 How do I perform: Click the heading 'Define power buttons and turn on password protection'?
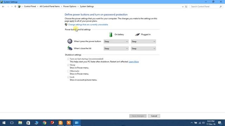point(96,15)
